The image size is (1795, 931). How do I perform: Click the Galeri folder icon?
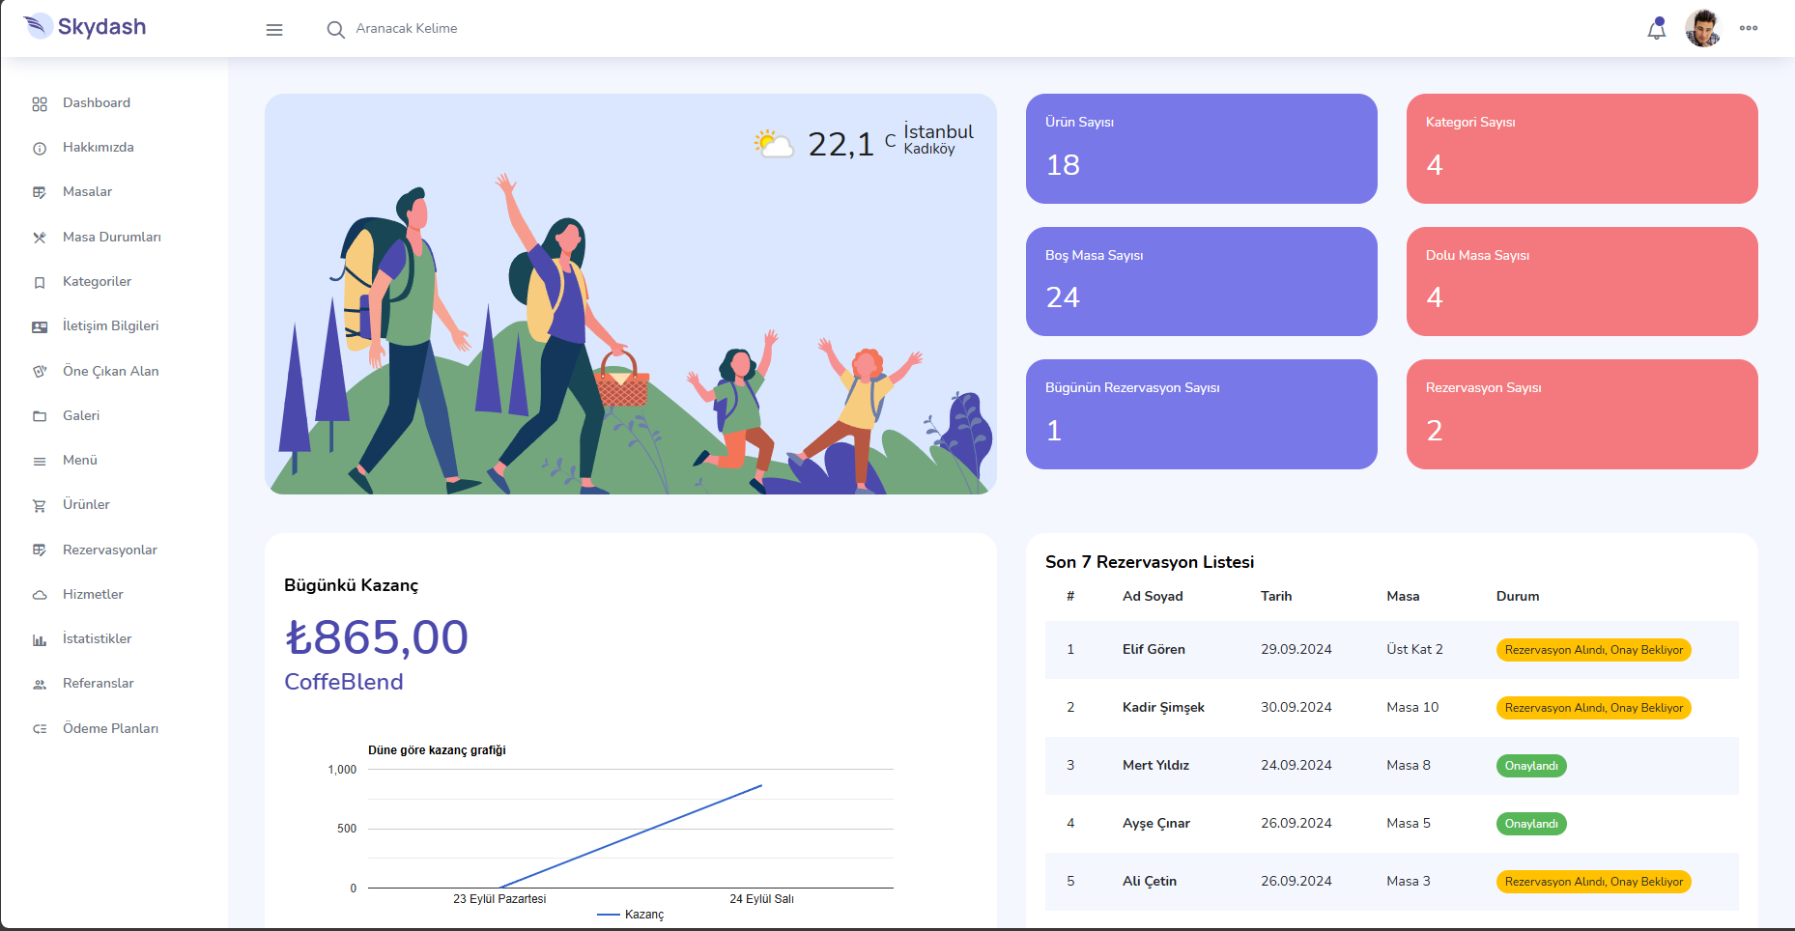pyautogui.click(x=40, y=416)
